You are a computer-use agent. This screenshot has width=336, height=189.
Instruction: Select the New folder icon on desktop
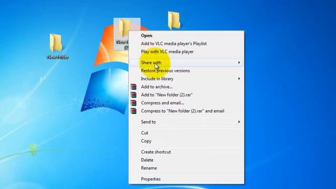tap(56, 43)
